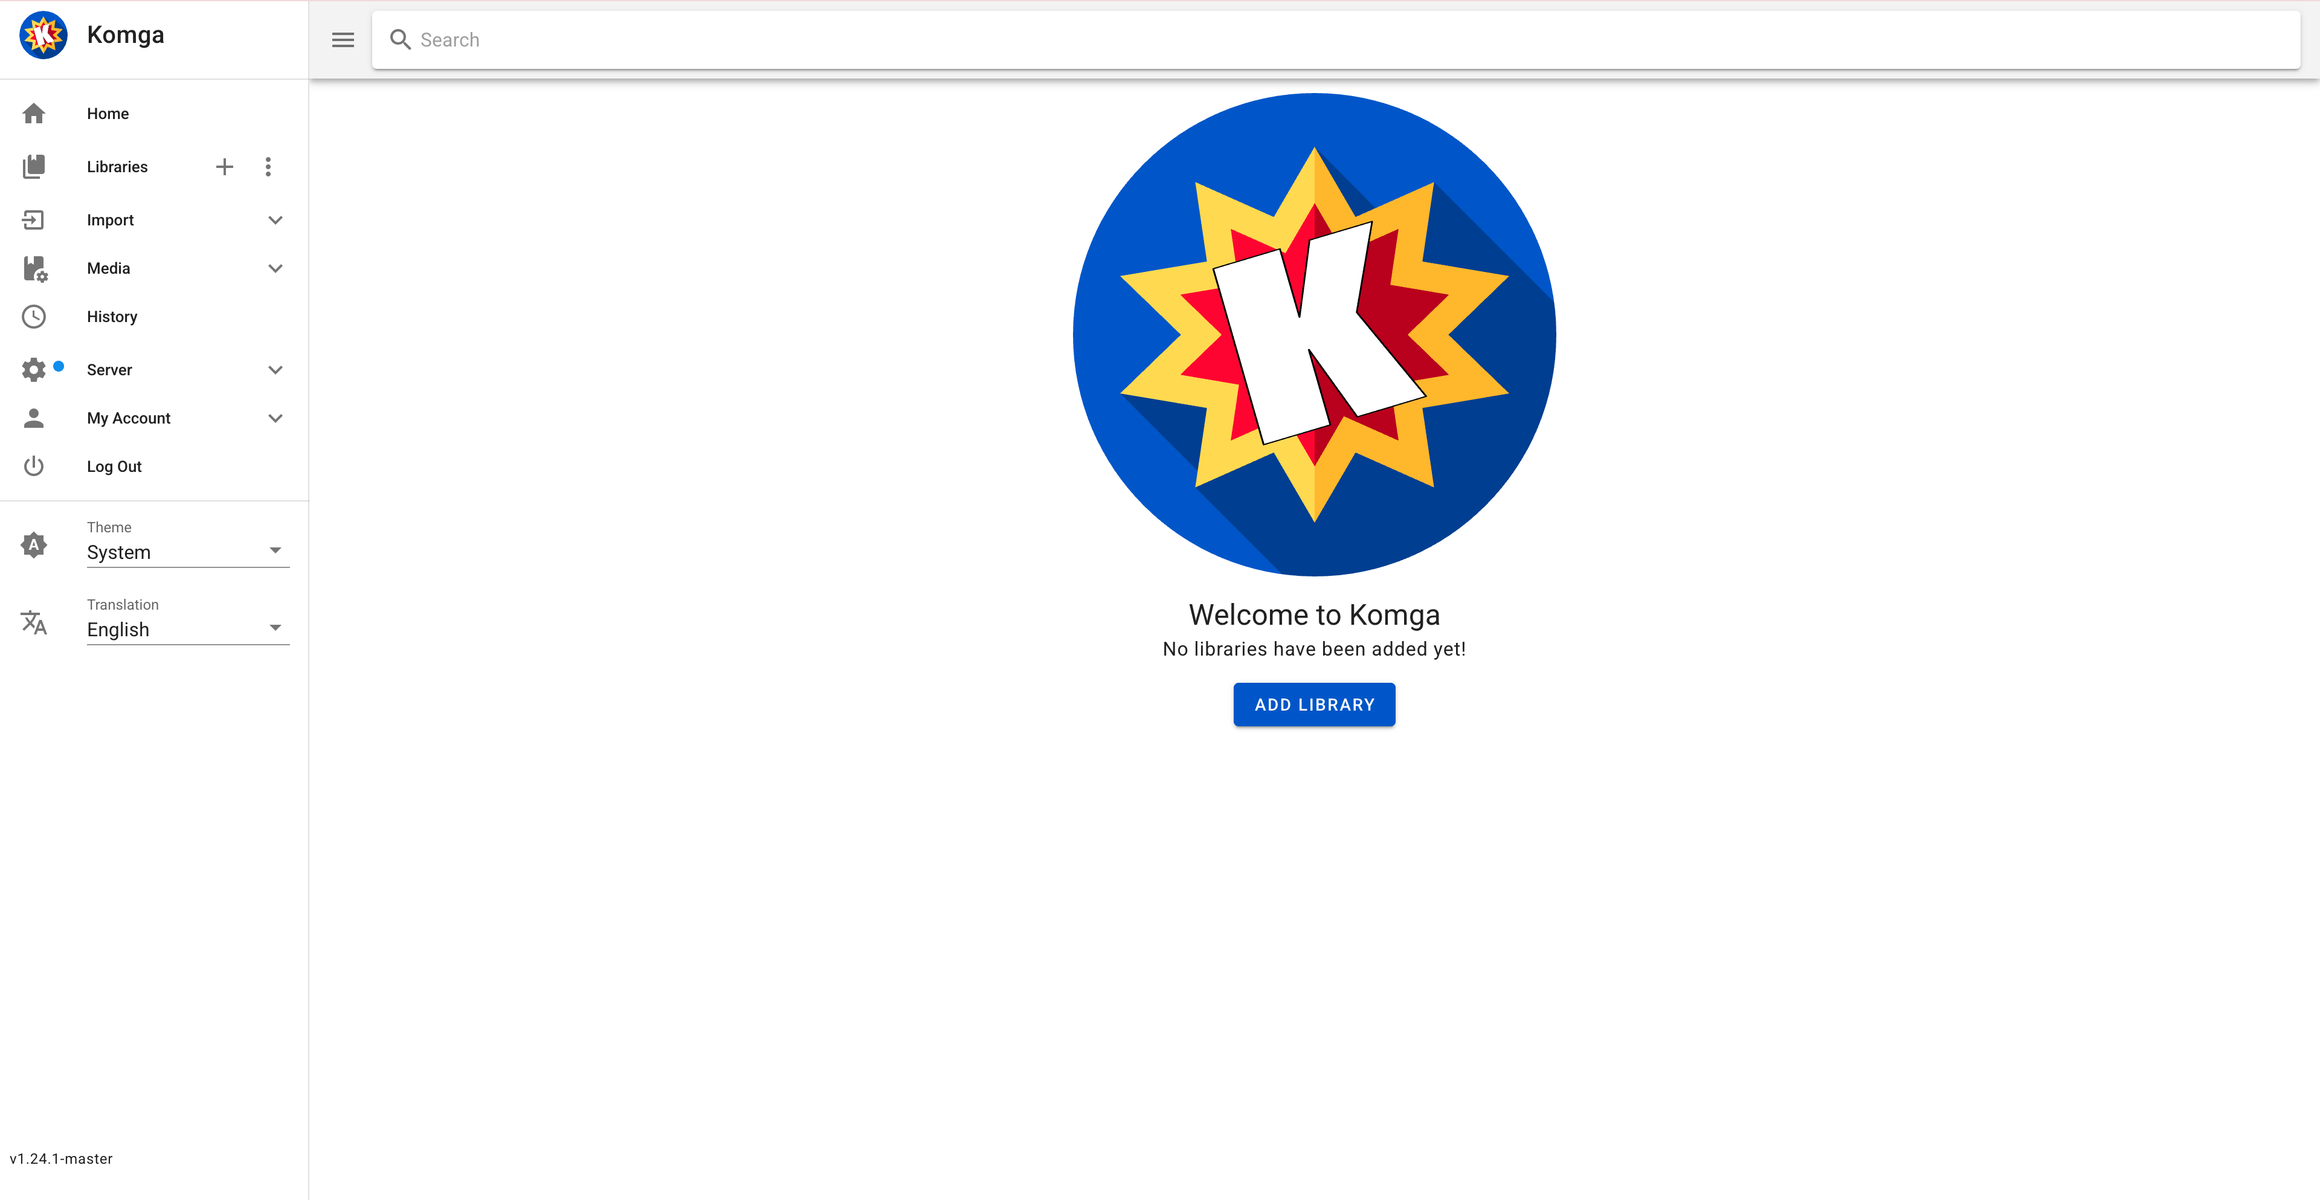
Task: Select the Libraries bookshelf icon
Action: [34, 166]
